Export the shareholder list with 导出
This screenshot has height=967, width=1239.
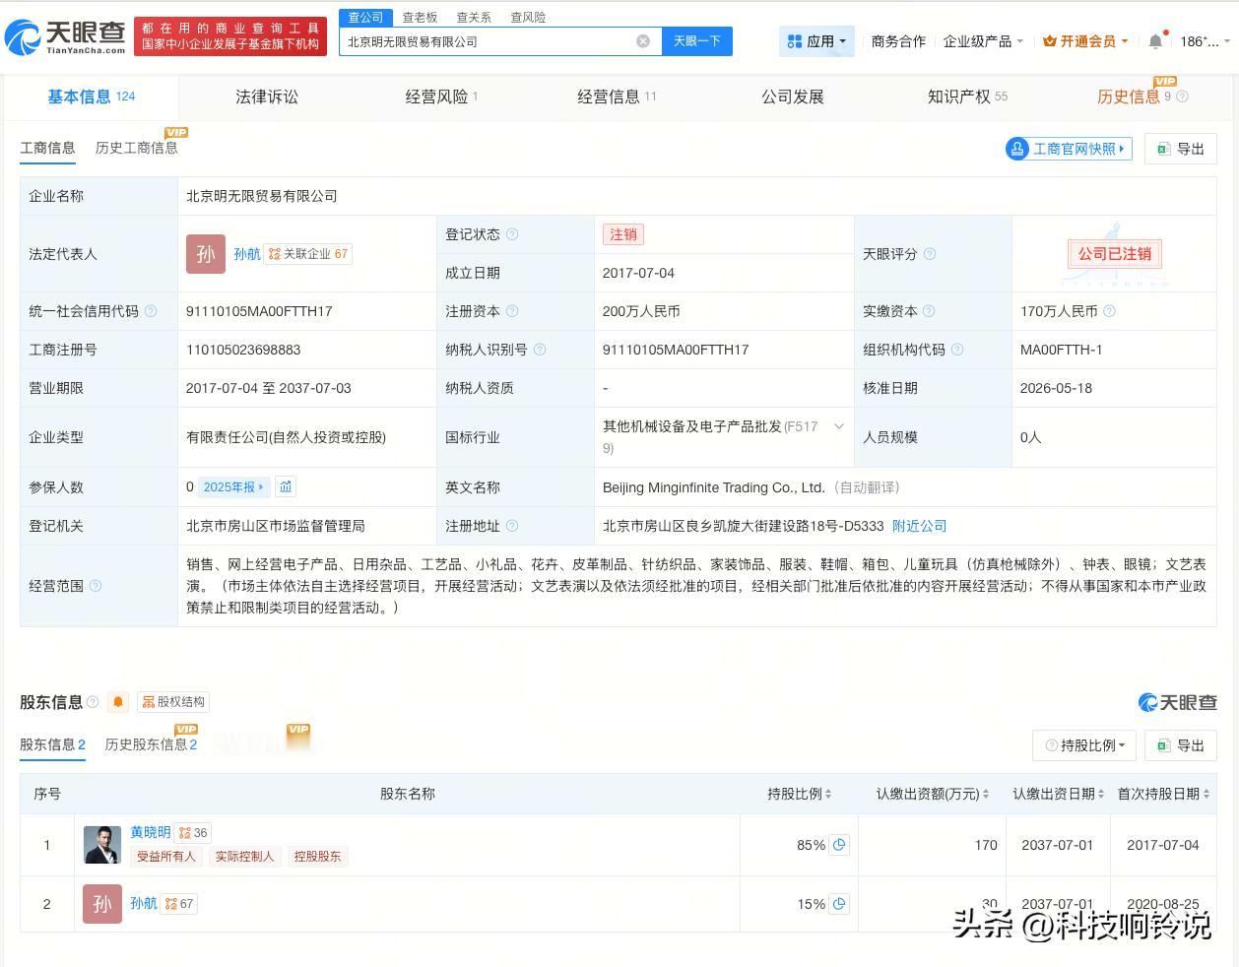(1180, 745)
